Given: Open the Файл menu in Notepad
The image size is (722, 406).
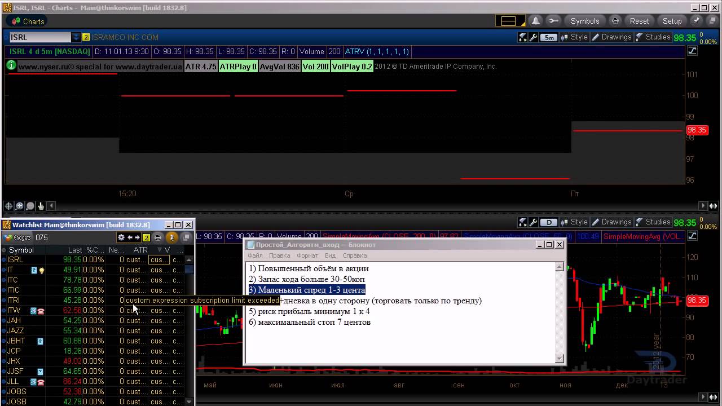Looking at the screenshot, I should click(x=255, y=255).
